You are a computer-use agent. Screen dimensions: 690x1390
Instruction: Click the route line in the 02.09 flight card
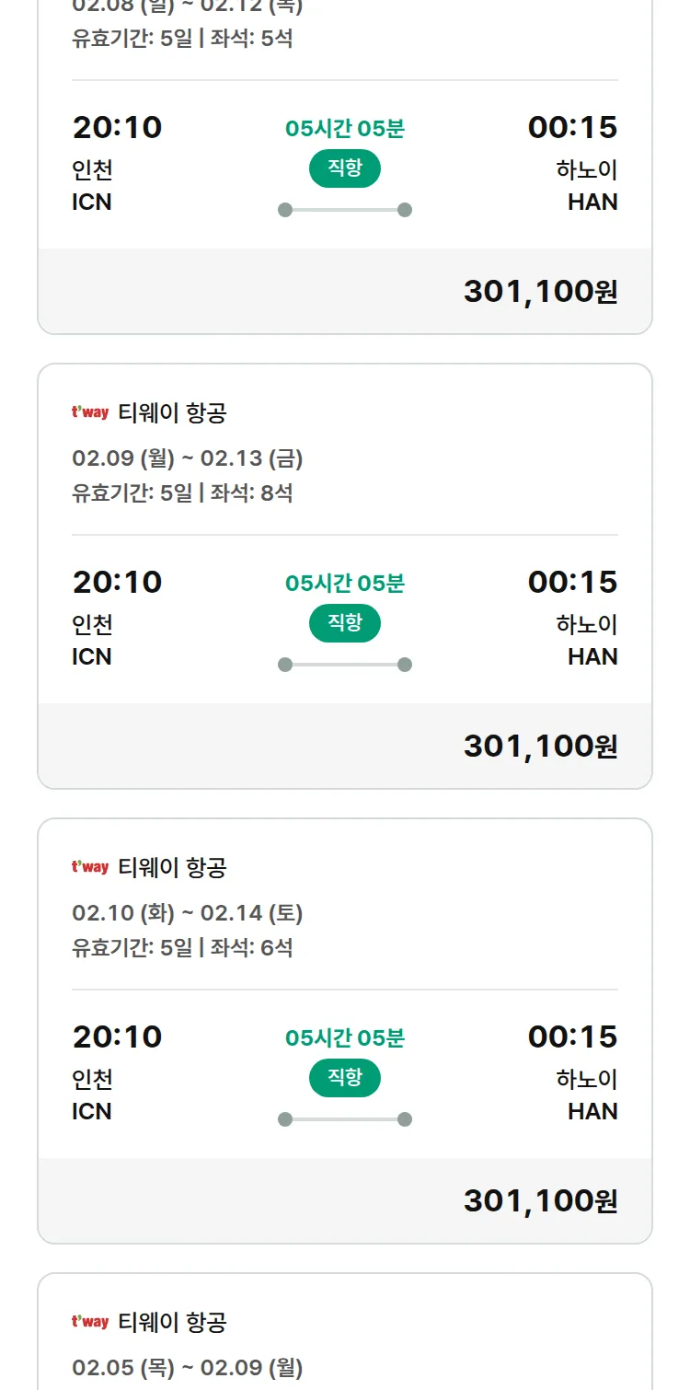(345, 665)
